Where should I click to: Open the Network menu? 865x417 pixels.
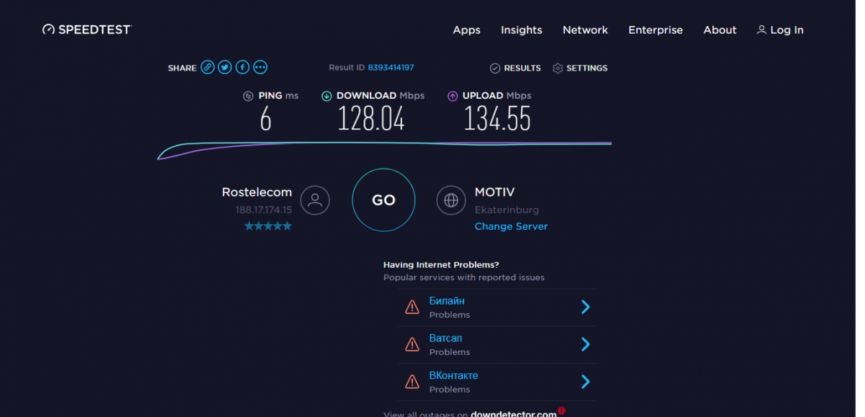pyautogui.click(x=585, y=30)
